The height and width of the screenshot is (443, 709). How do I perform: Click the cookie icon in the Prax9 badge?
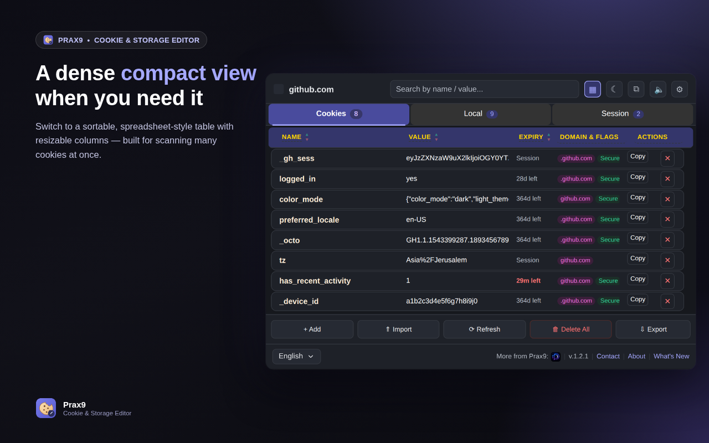[48, 40]
